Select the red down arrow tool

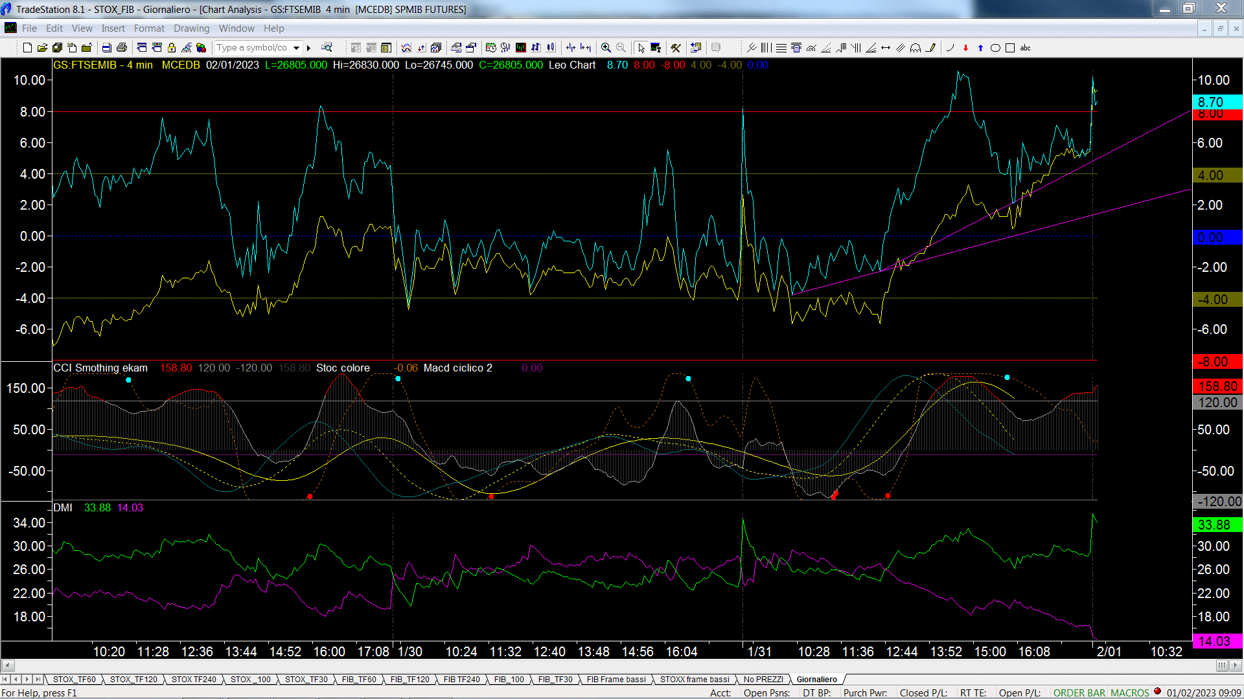(965, 48)
